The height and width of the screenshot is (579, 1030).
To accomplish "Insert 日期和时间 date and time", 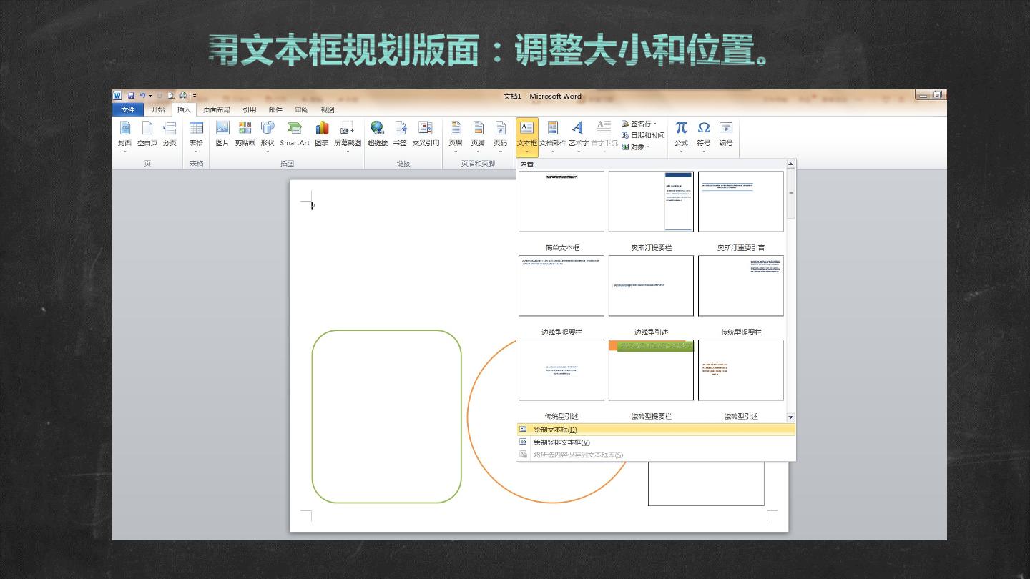I will point(643,135).
